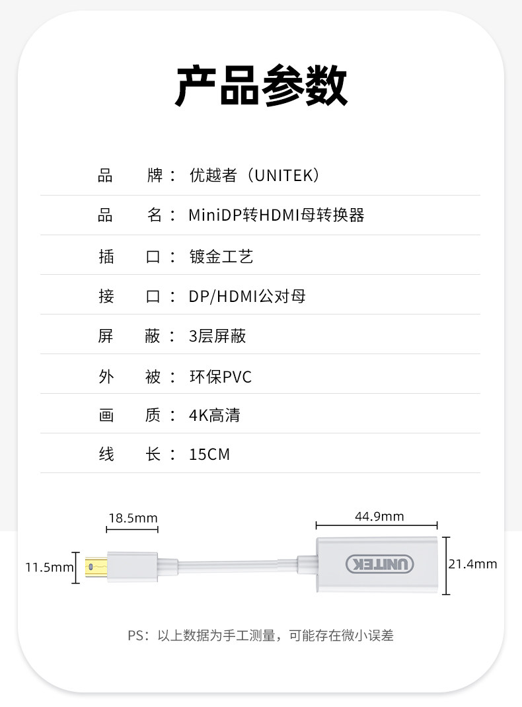
Task: Select the 镀金工艺 plug value
Action: click(221, 256)
